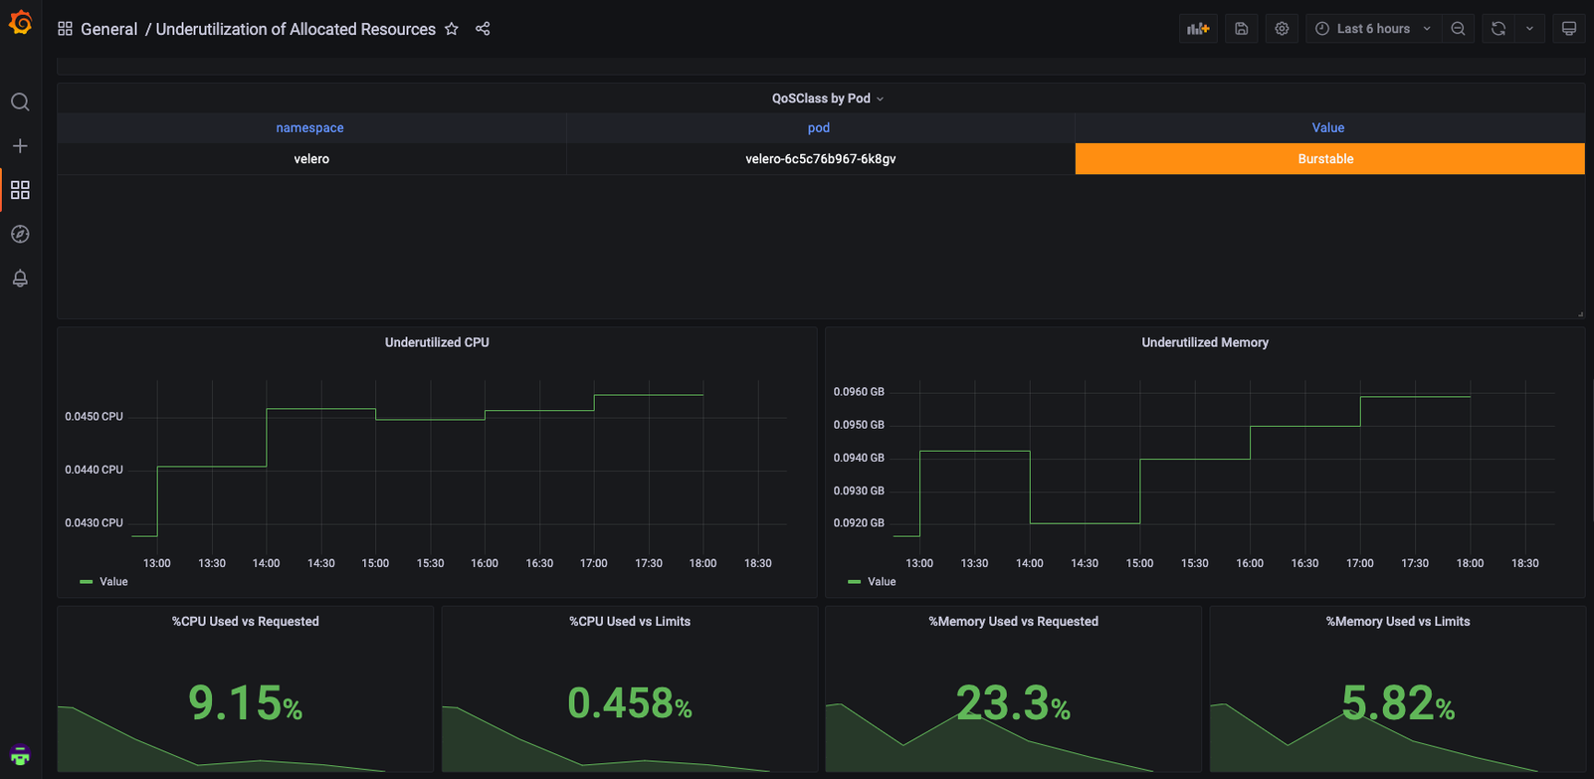Open the Last 6 hours time picker
The width and height of the screenshot is (1594, 779).
pyautogui.click(x=1373, y=29)
